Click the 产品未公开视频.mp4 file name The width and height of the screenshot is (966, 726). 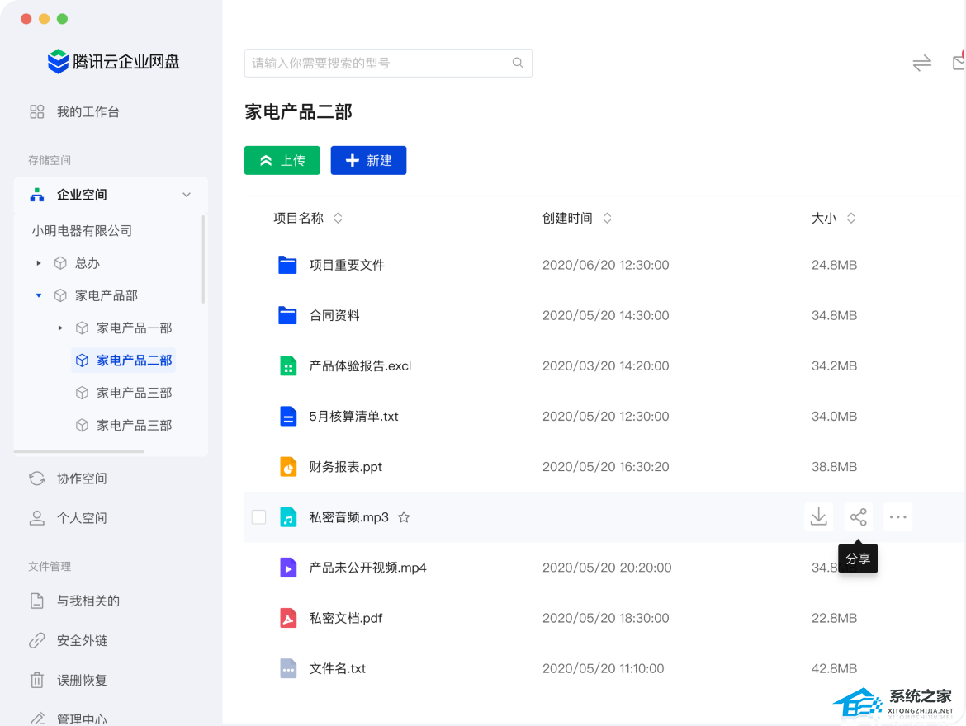coord(367,568)
